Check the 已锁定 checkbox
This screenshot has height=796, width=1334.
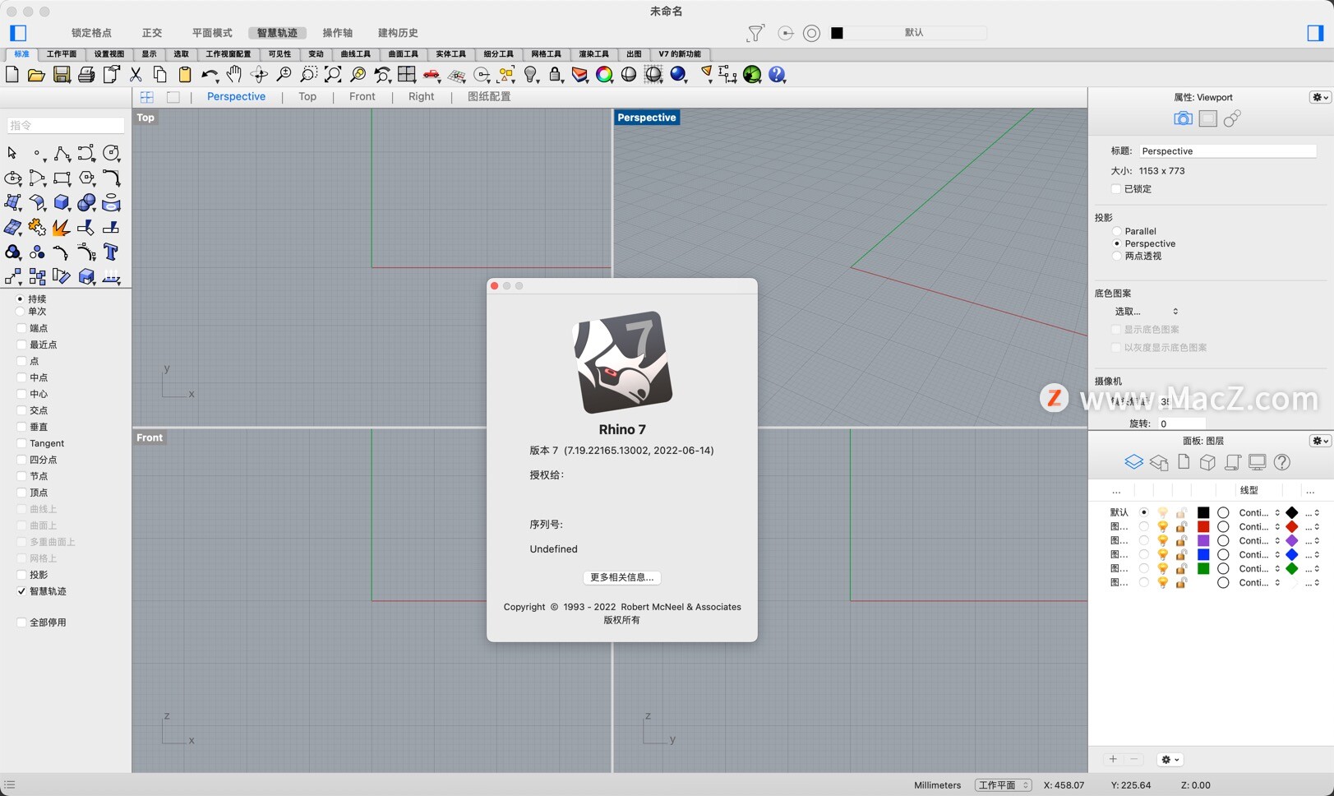tap(1116, 188)
